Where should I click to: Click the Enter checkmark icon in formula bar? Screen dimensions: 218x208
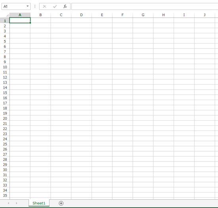tap(55, 6)
